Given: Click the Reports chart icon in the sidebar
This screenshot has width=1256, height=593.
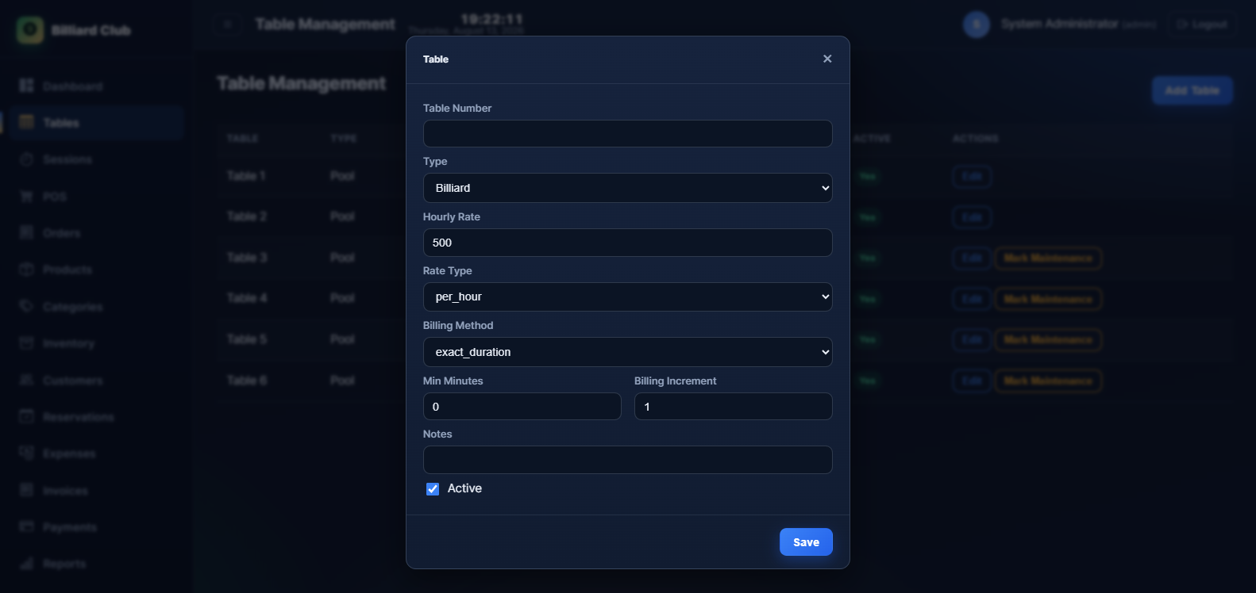Looking at the screenshot, I should (x=27, y=564).
